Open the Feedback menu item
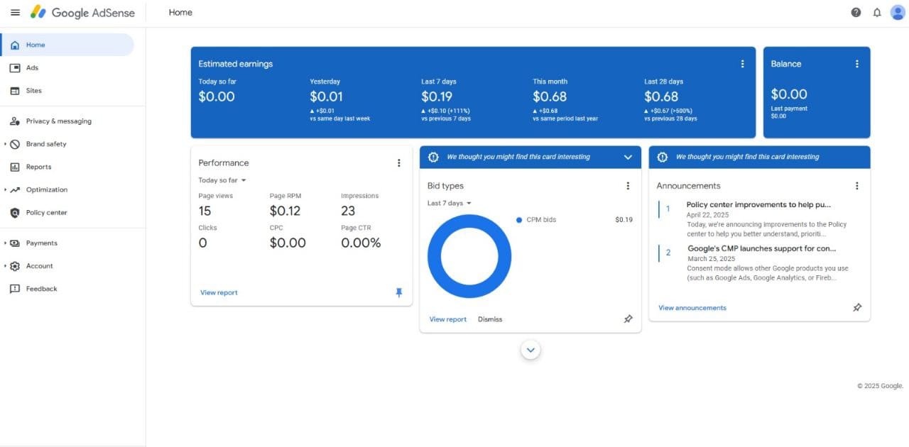The height and width of the screenshot is (447, 909). tap(67, 289)
